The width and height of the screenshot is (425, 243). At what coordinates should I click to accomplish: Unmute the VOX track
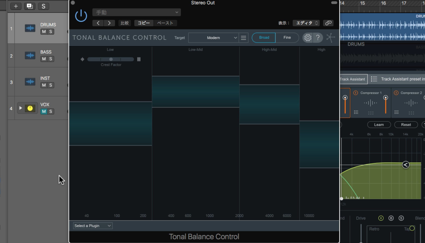[44, 111]
